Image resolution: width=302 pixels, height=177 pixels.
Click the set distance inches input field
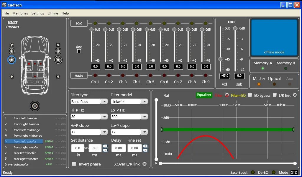(78, 148)
